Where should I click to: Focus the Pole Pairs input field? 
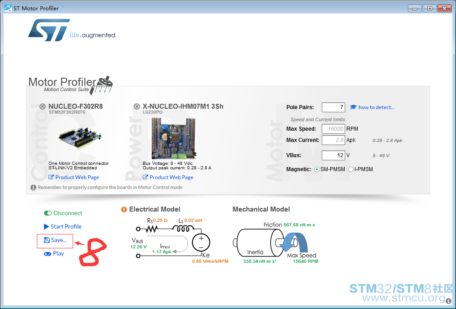point(333,107)
